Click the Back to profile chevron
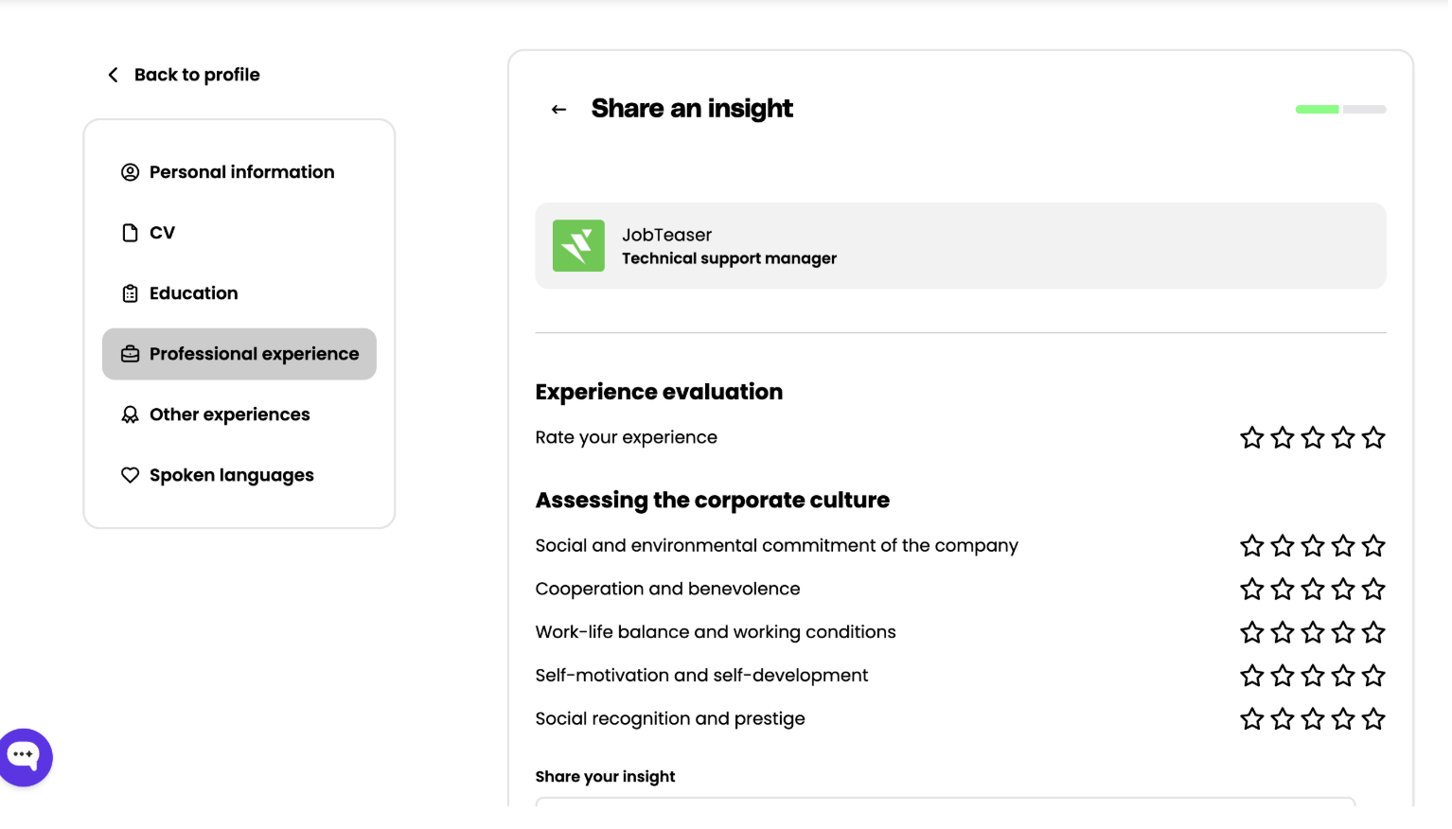 [x=114, y=75]
